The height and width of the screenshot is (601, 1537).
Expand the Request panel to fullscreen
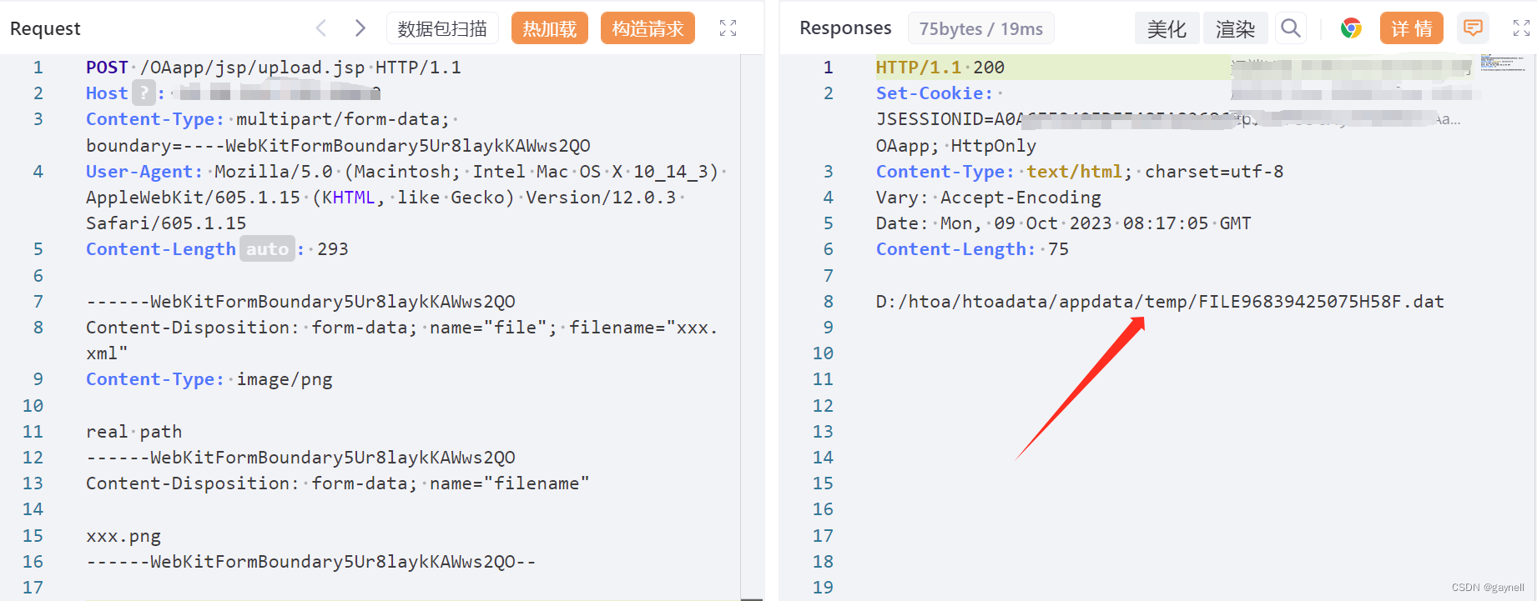pos(728,28)
